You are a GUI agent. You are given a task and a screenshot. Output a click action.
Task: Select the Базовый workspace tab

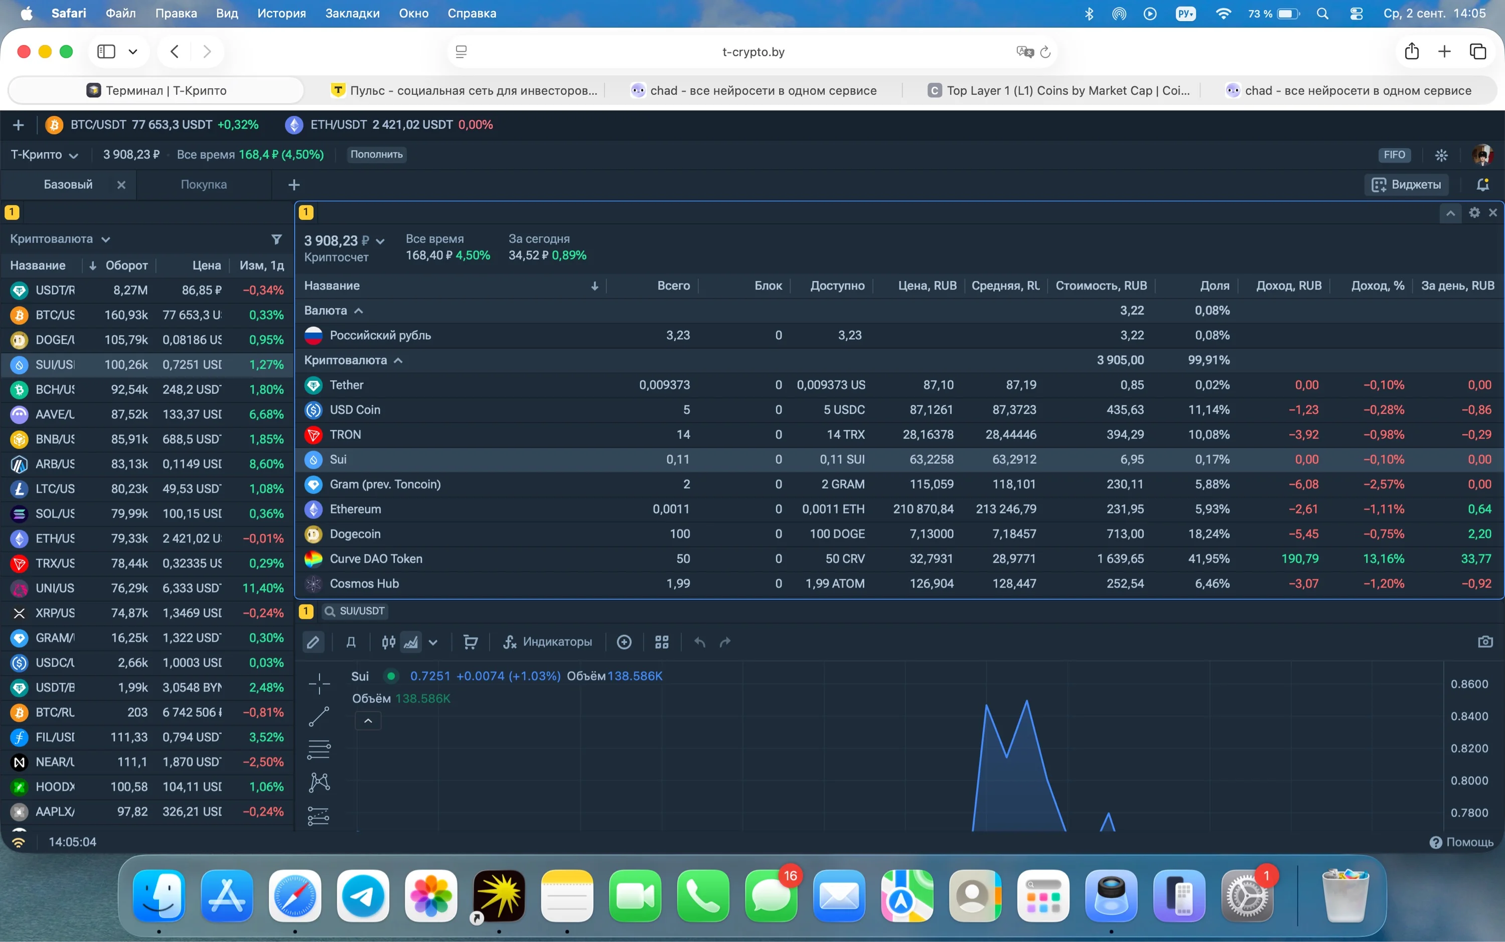click(68, 185)
